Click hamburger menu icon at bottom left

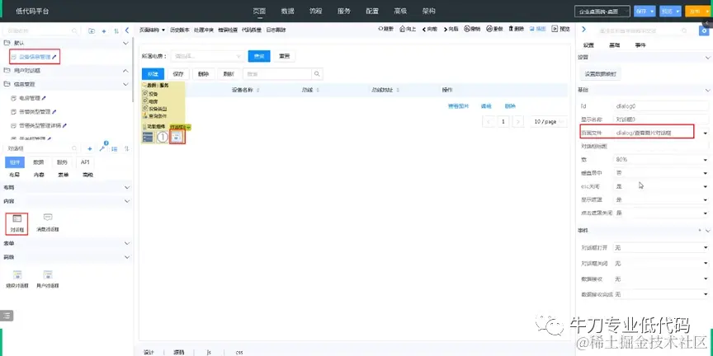coord(7,315)
